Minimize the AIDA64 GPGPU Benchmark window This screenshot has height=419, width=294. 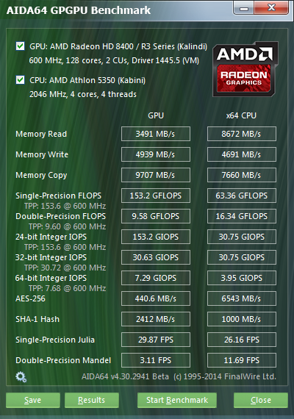(244, 8)
